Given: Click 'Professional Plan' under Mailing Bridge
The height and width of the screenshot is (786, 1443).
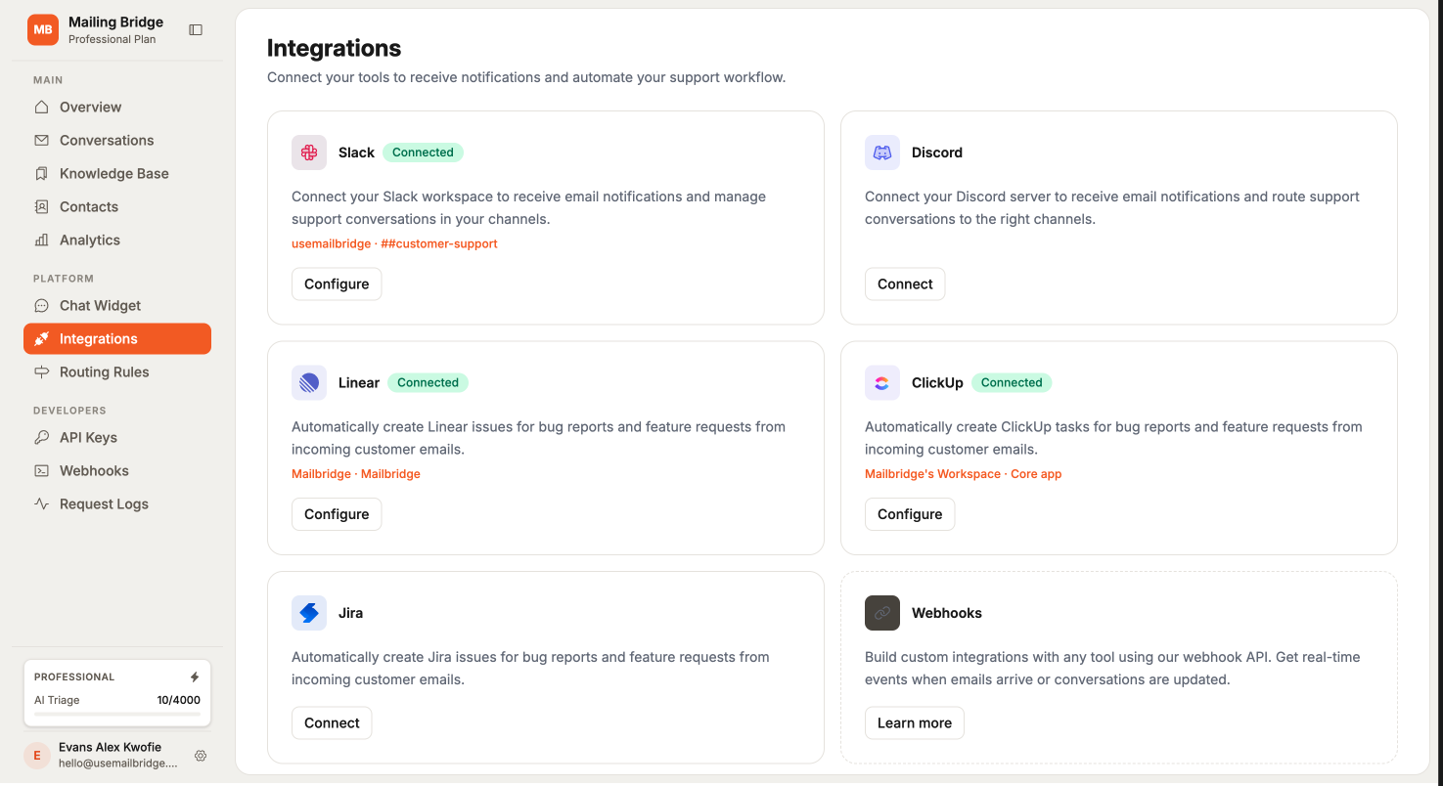Looking at the screenshot, I should tap(113, 39).
